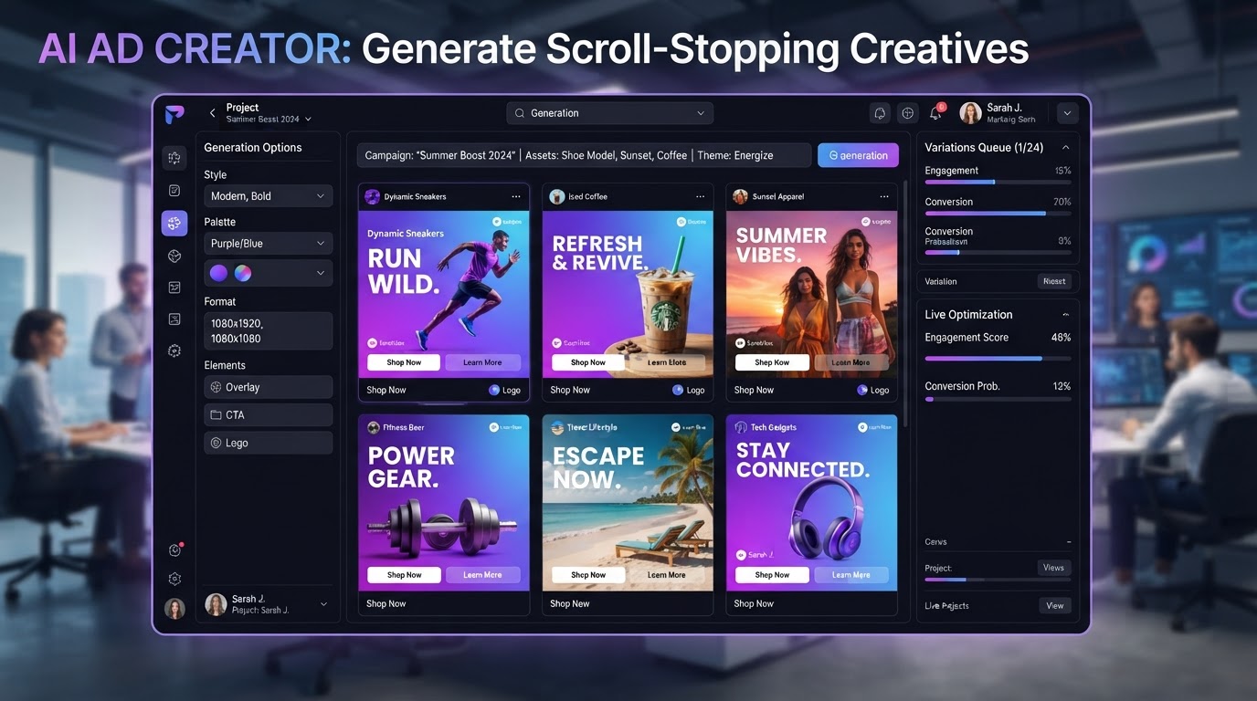
Task: Open the top-right account chevron dropdown
Action: coord(1068,113)
